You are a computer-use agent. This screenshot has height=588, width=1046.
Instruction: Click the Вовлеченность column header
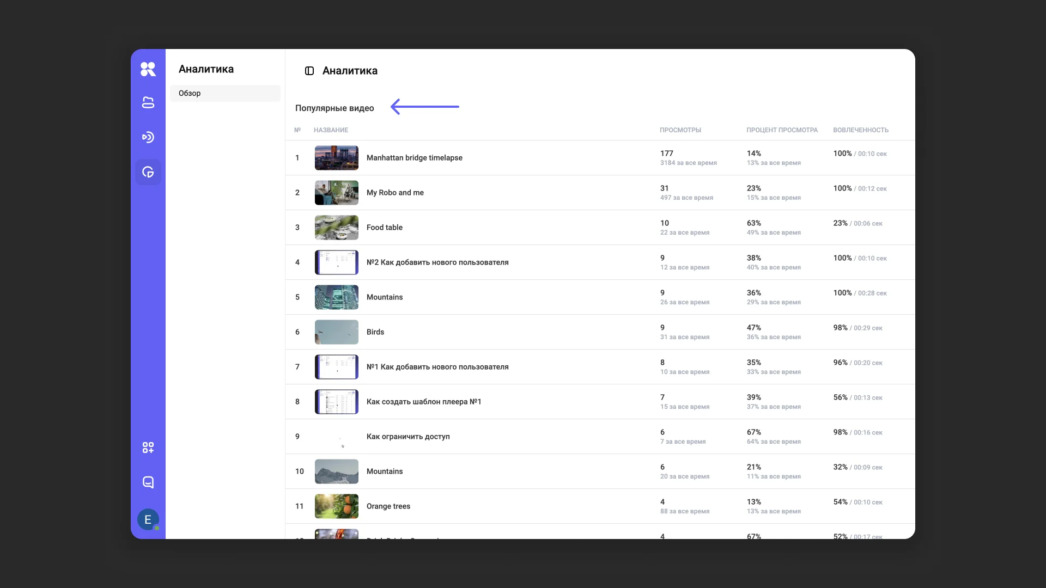click(x=860, y=130)
